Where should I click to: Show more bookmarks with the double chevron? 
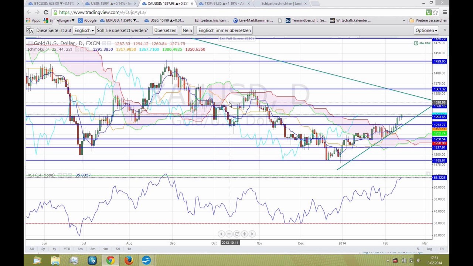point(404,20)
